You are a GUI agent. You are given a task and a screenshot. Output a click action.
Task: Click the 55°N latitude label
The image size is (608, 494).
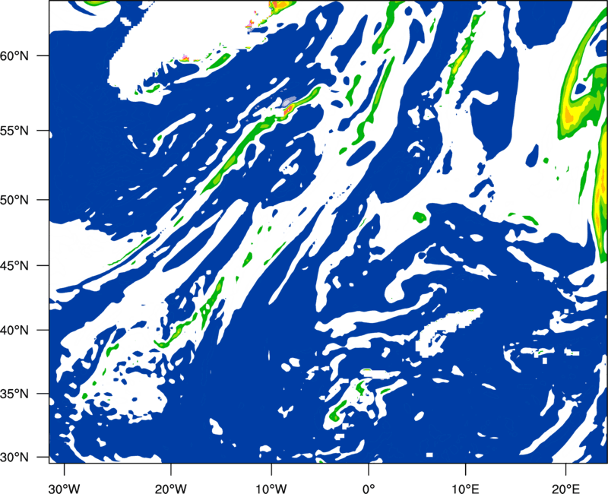click(14, 131)
